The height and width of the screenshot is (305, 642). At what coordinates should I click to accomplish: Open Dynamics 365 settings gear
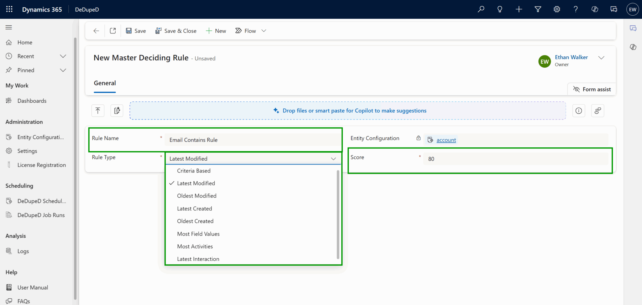coord(557,9)
